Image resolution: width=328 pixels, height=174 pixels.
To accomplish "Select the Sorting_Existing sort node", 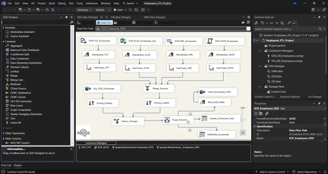I will click(103, 103).
